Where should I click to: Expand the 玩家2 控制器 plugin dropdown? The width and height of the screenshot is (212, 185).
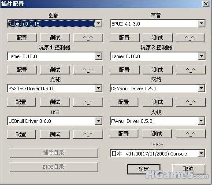201,56
